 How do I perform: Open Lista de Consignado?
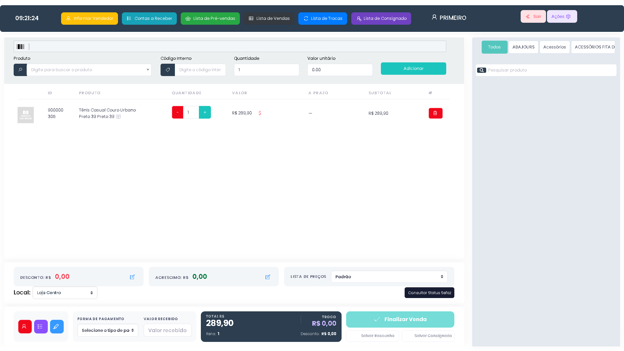pos(381,19)
